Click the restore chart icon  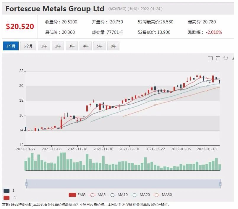coord(226,58)
